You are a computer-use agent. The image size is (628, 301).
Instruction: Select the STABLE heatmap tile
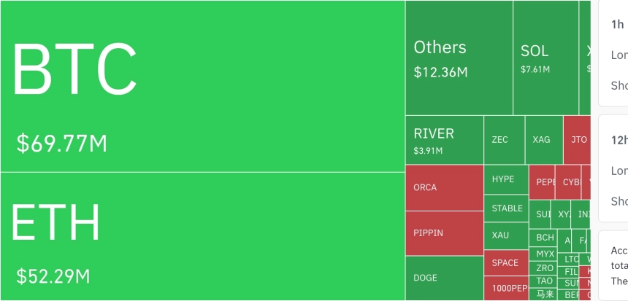pos(505,208)
